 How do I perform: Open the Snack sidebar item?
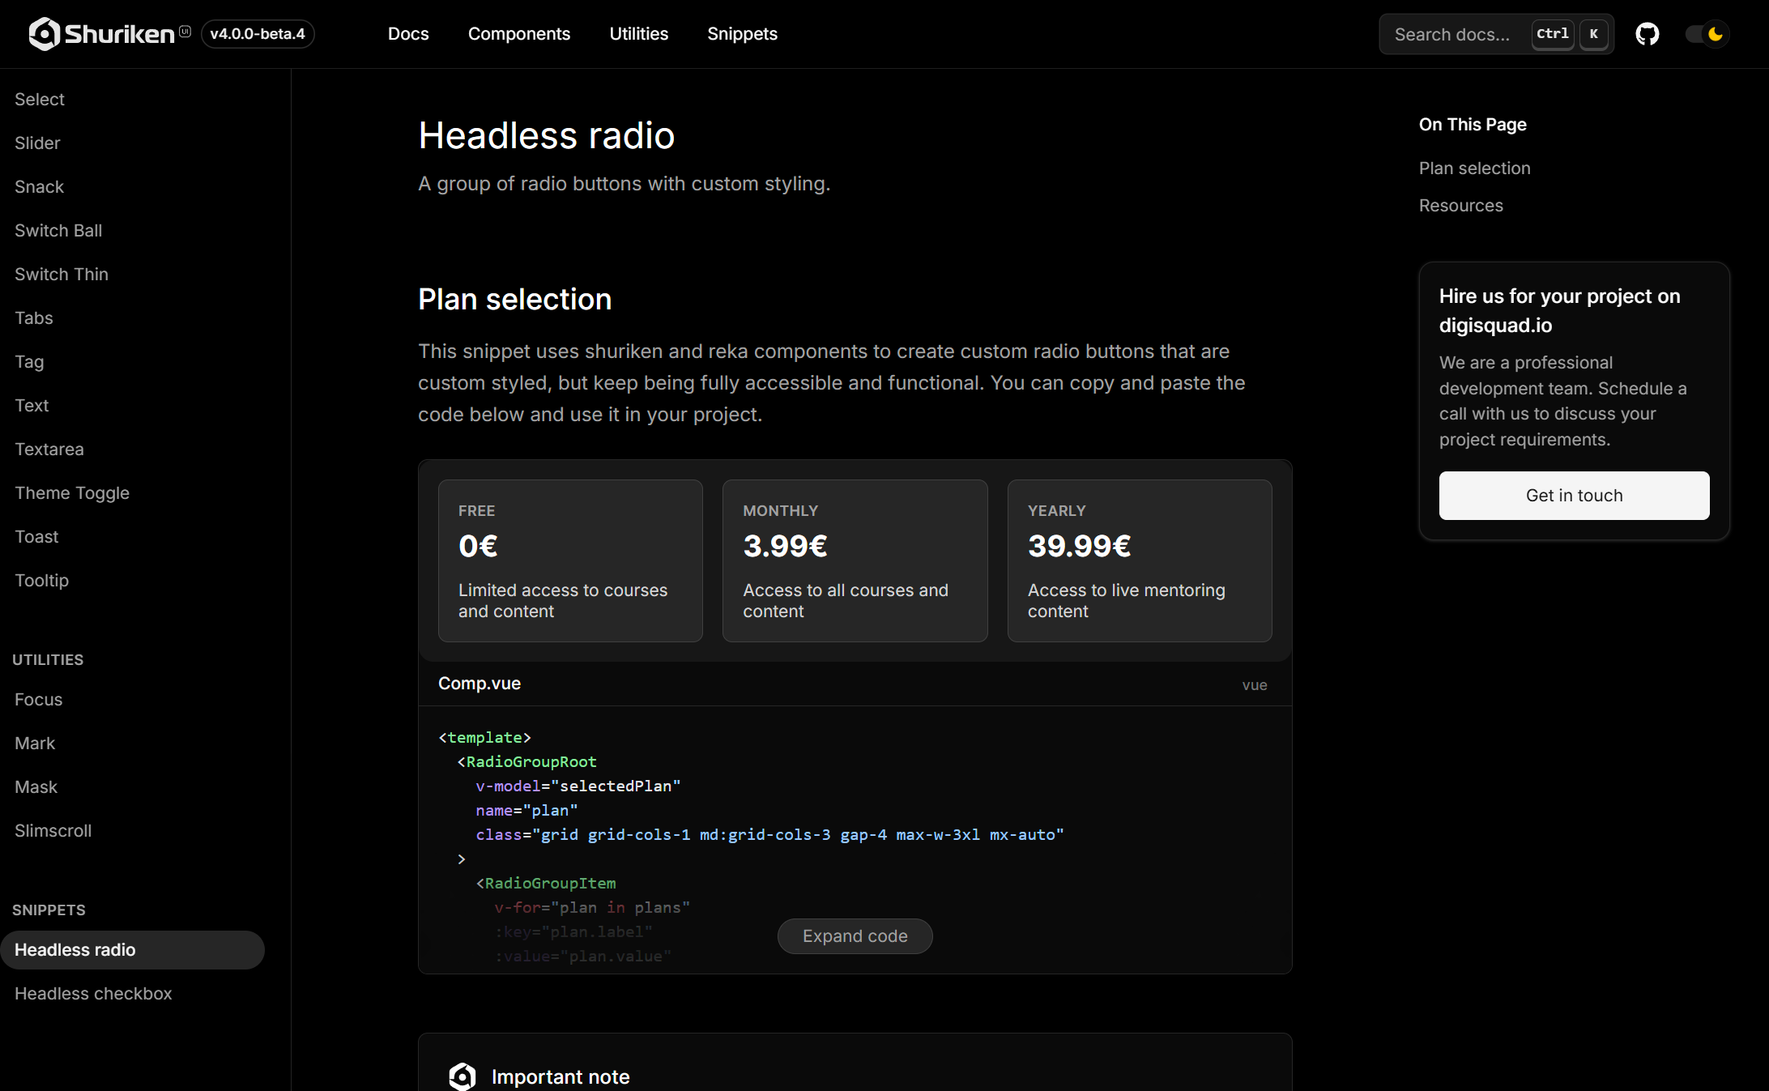point(39,186)
